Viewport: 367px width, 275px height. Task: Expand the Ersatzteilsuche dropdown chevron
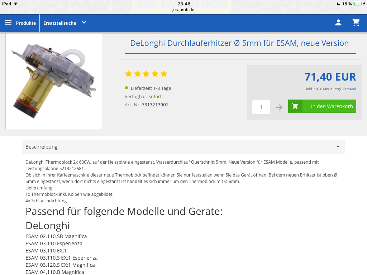tap(84, 23)
